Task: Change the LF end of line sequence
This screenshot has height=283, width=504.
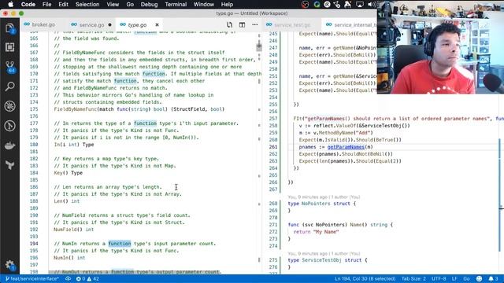Action: coord(454,279)
